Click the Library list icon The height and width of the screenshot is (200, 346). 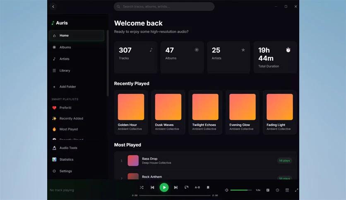(x=54, y=71)
